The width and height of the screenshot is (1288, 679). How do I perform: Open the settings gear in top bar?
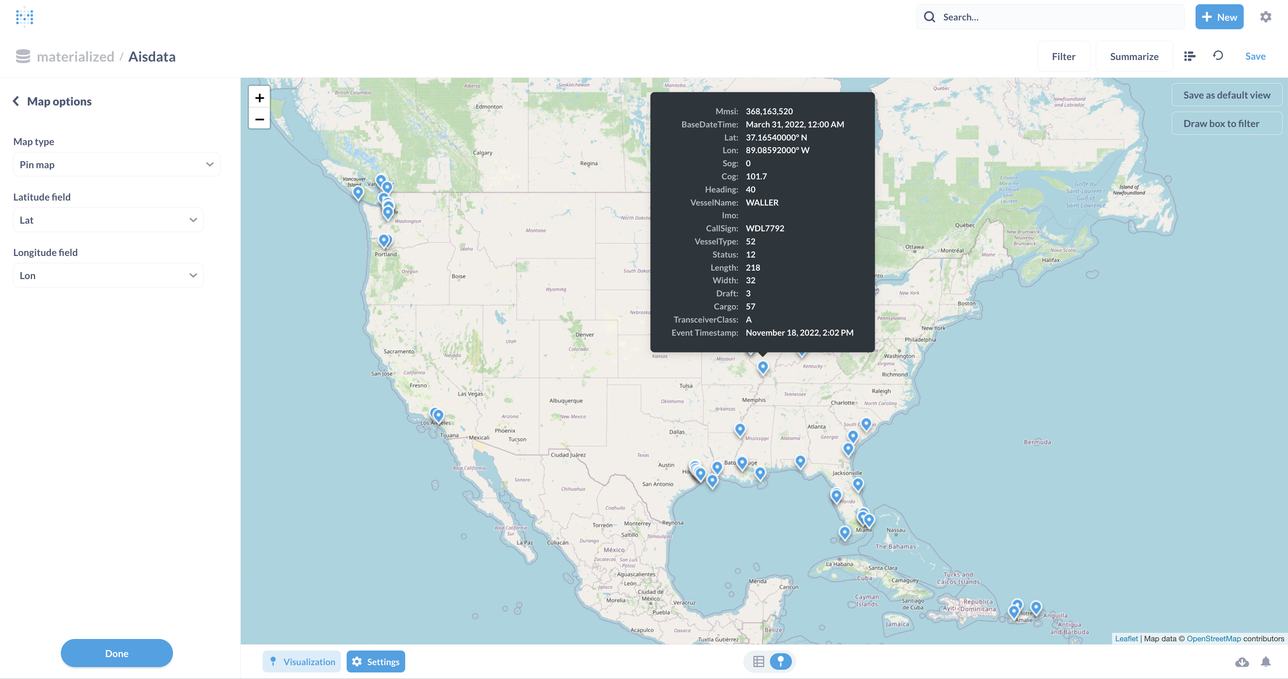[1266, 17]
